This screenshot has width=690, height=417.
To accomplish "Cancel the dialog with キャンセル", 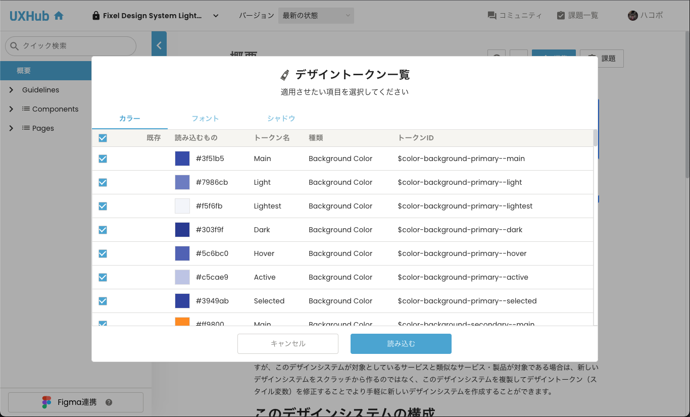I will [x=287, y=343].
